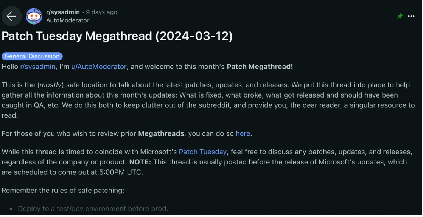The image size is (423, 217).
Task: Click the "5:00PM UTC" release time text
Action: (120, 172)
